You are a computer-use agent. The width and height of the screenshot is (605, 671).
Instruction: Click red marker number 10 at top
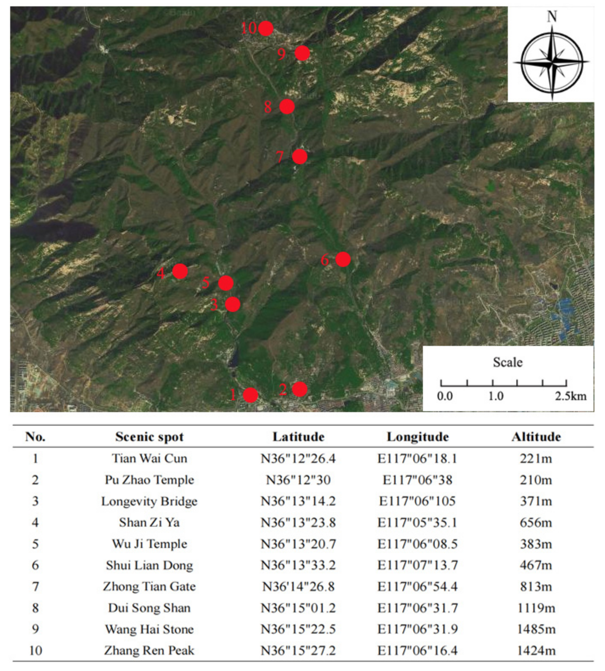(266, 28)
